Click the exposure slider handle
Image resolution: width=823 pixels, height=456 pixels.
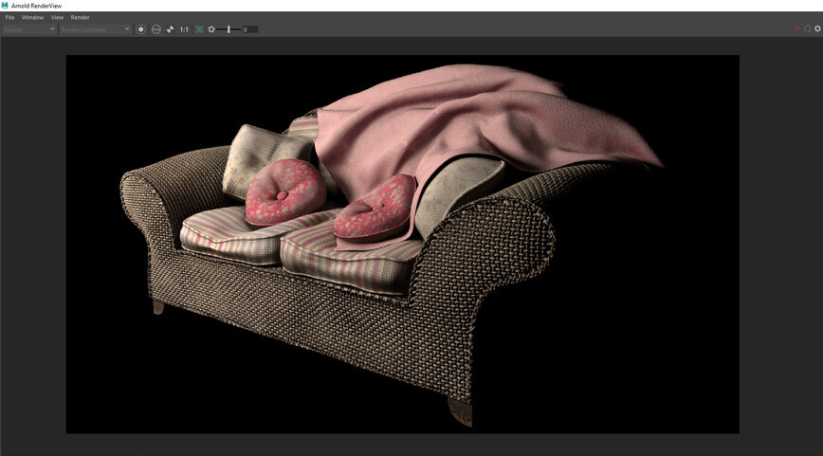(x=229, y=29)
